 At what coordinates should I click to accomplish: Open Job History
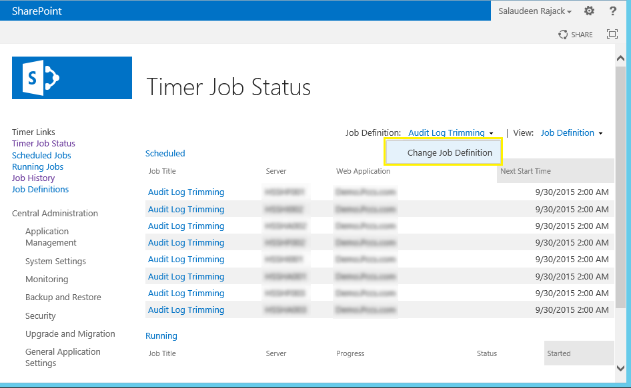33,178
